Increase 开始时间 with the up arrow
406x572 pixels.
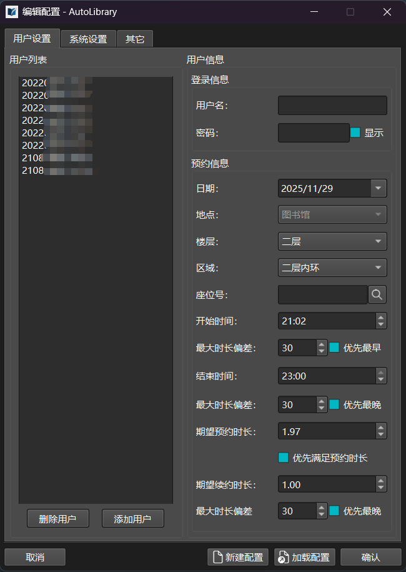(380, 317)
